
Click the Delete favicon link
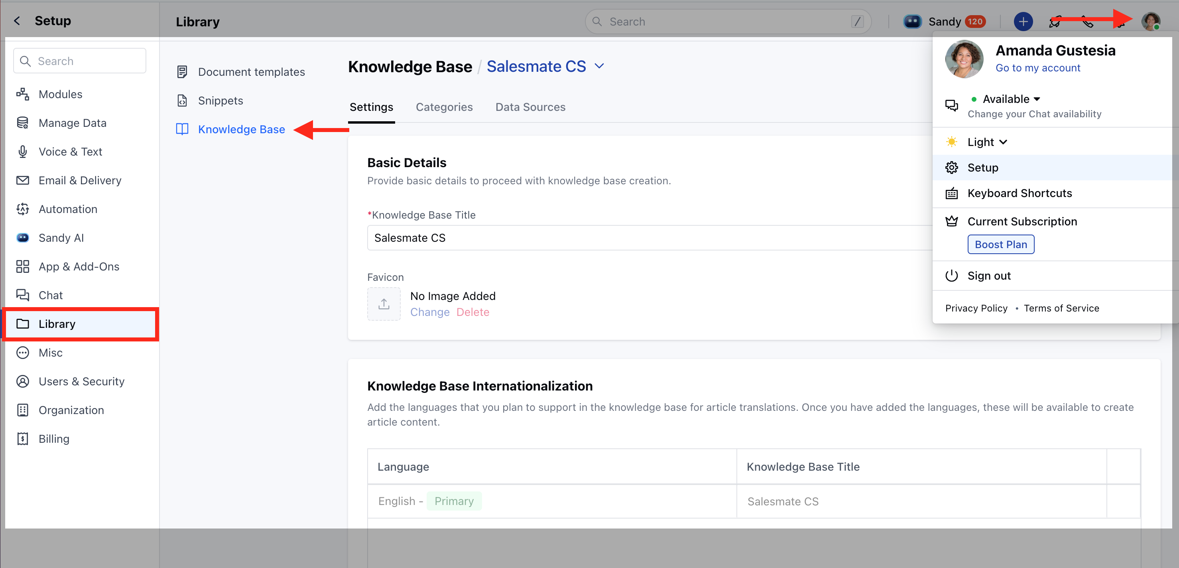472,312
